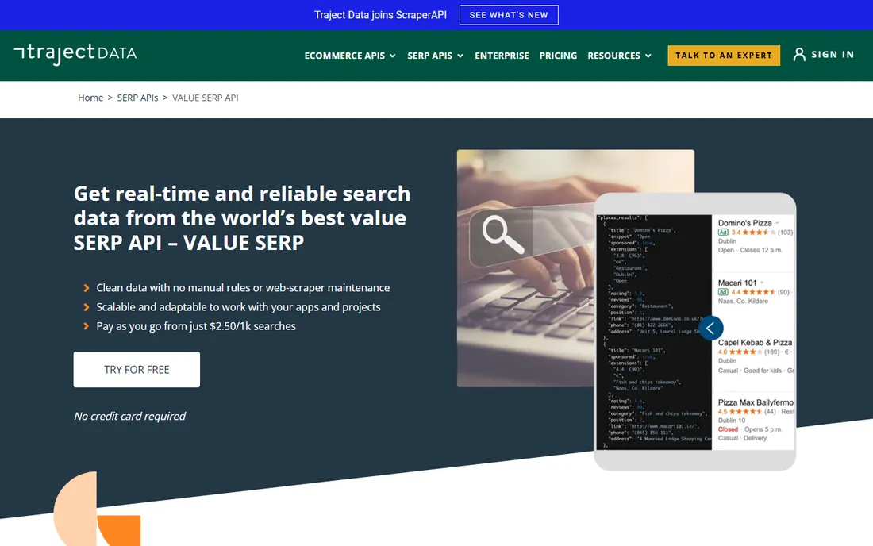Click the Try For Free button
Screen dimensions: 873x546
tap(137, 370)
